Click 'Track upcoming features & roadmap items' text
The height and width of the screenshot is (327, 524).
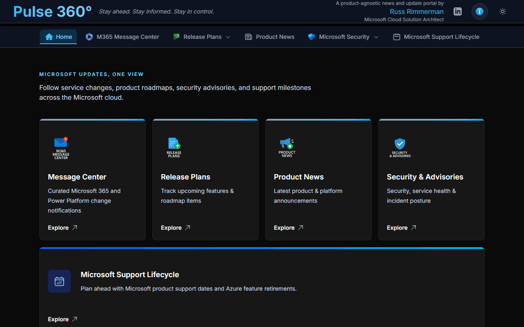[x=197, y=196]
